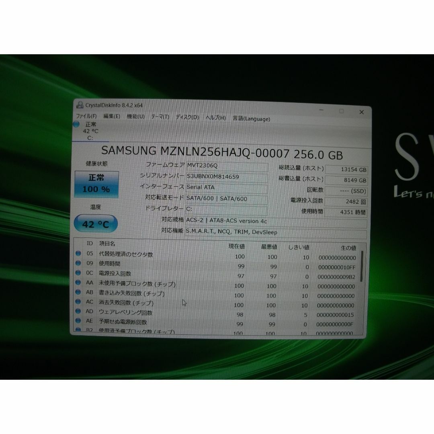The height and width of the screenshot is (434, 434).
Task: Click power on count value 2482 回
Action: pyautogui.click(x=346, y=202)
